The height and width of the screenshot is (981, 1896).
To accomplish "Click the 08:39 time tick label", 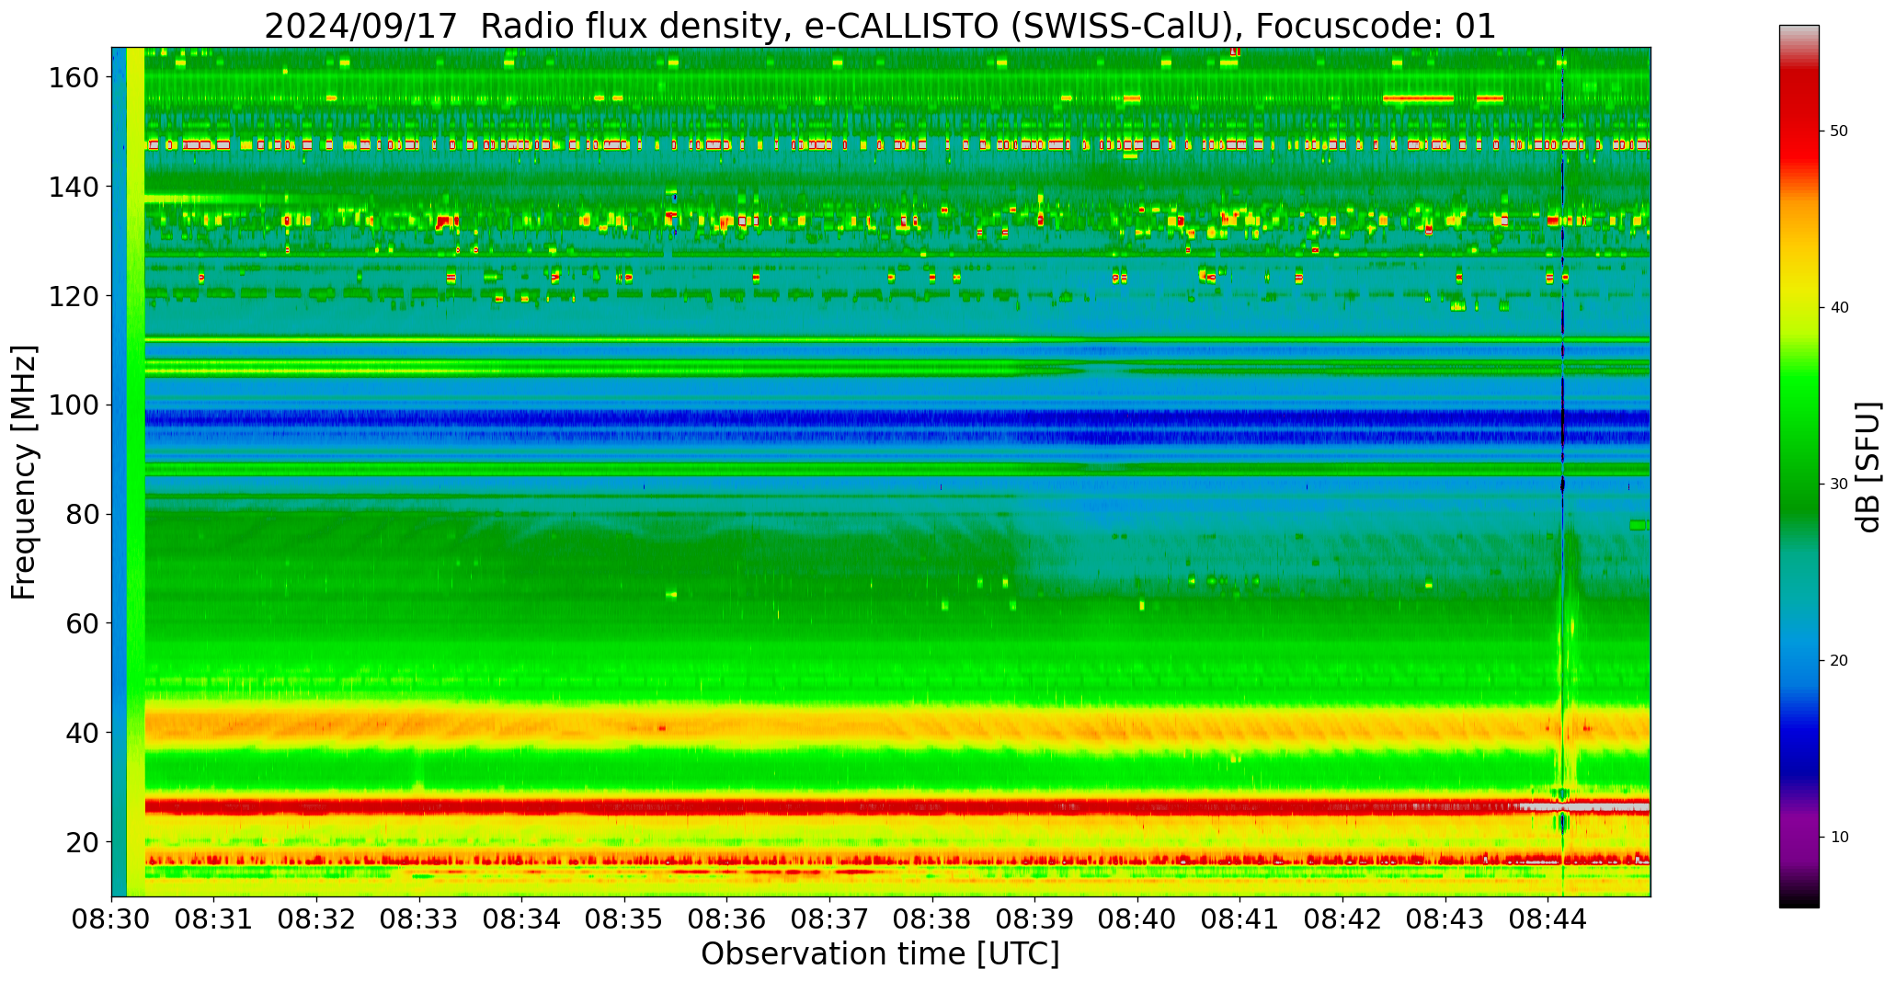I will click(x=1034, y=918).
